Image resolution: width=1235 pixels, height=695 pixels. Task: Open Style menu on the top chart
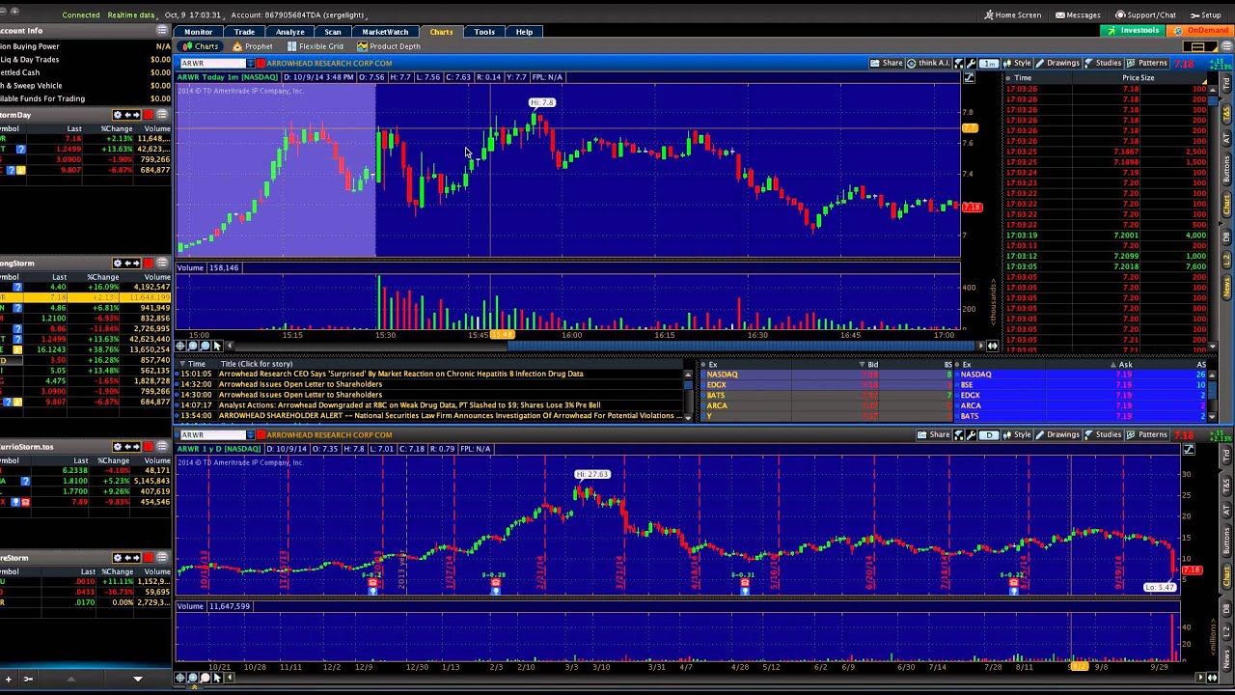[x=1018, y=63]
